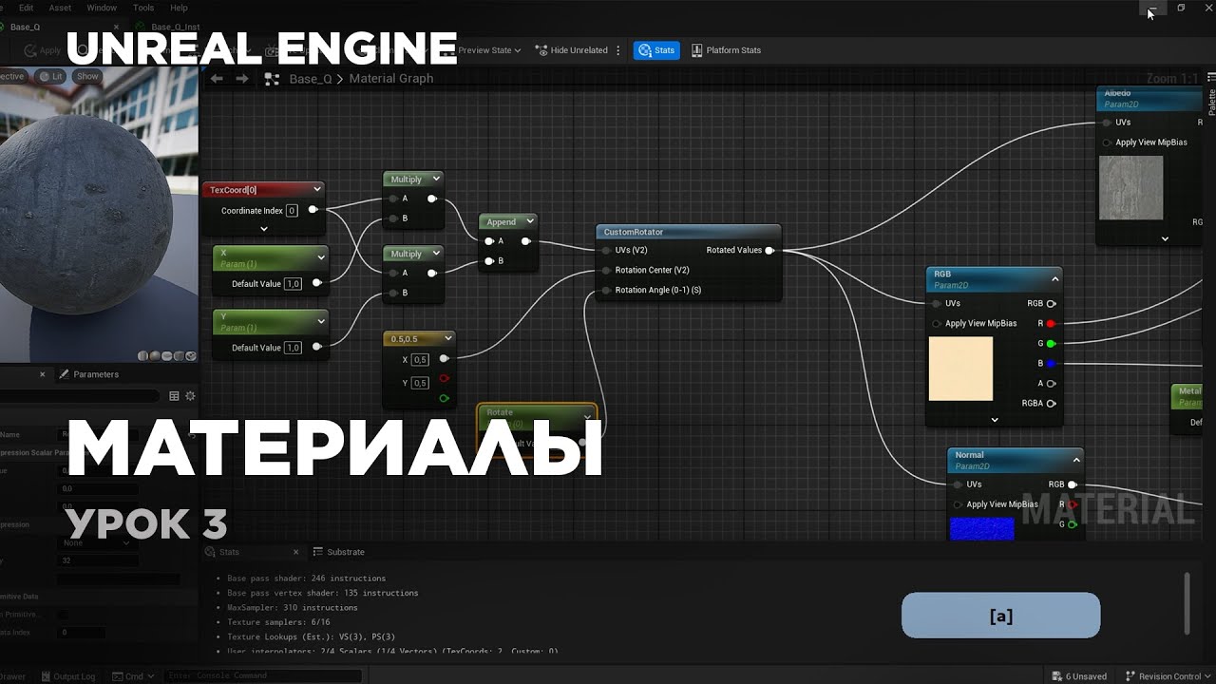Expand the Albedo node bottom arrow
This screenshot has height=684, width=1216.
pos(1165,239)
